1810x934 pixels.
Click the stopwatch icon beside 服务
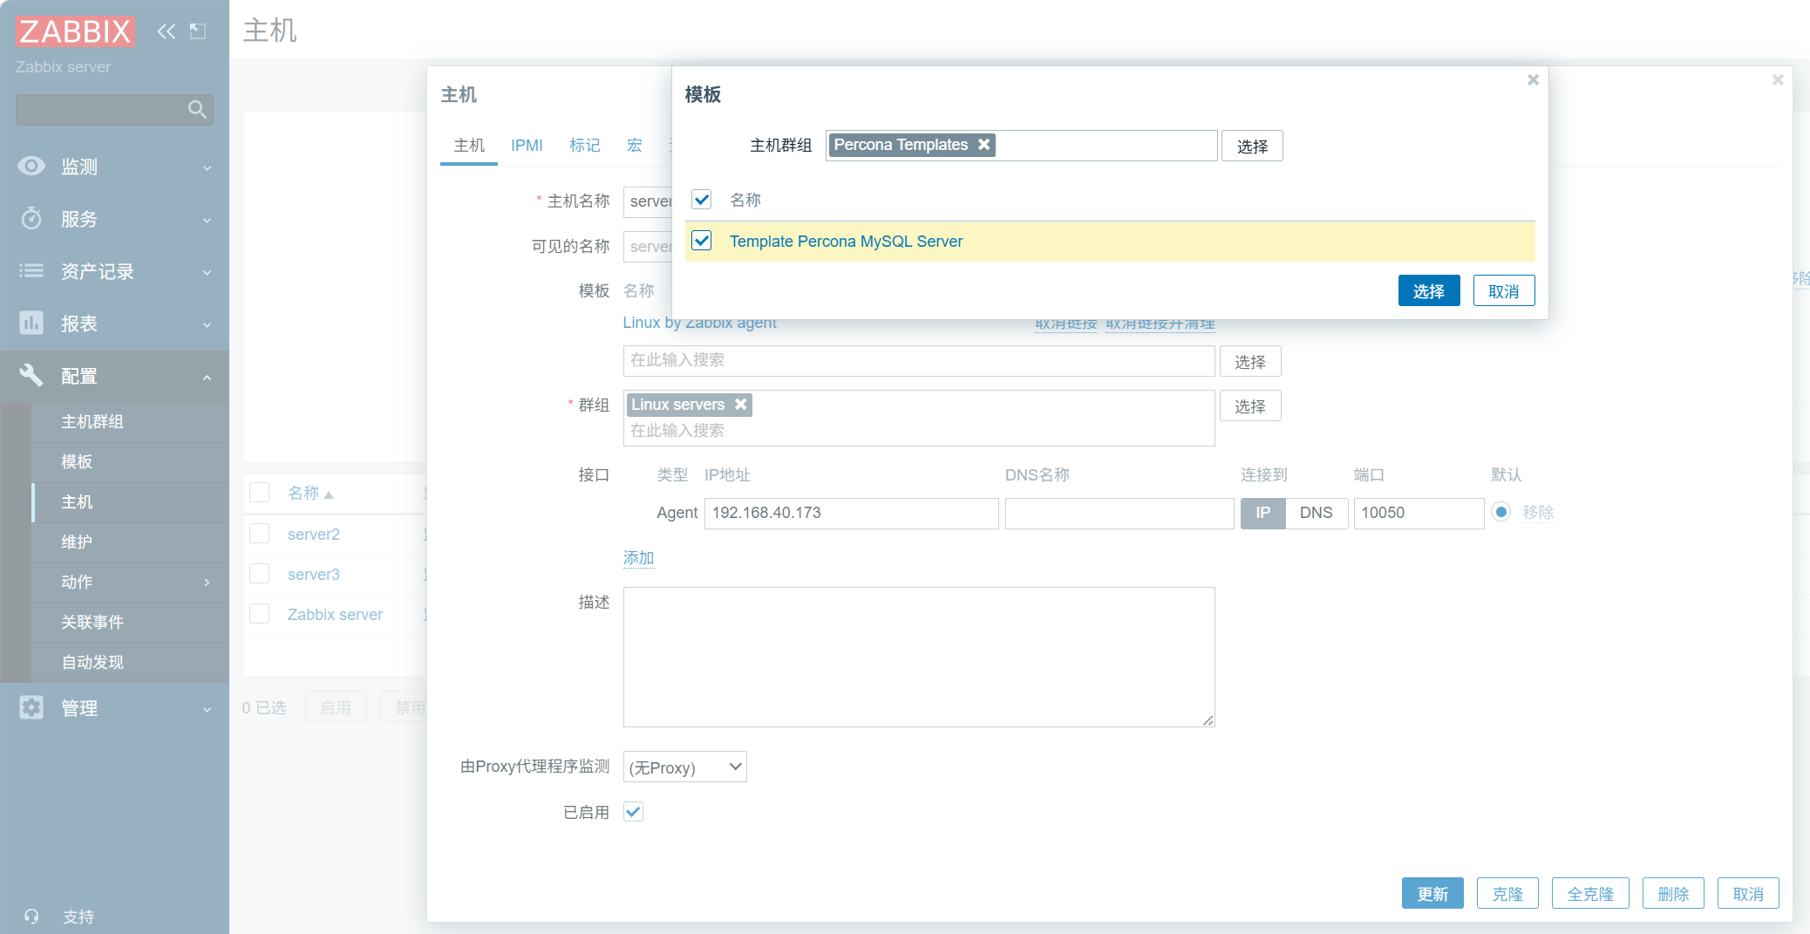pyautogui.click(x=31, y=218)
